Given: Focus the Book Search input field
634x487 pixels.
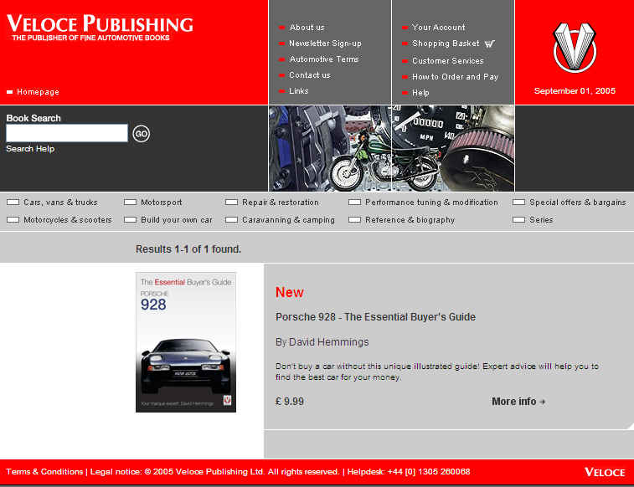Looking at the screenshot, I should click(67, 133).
